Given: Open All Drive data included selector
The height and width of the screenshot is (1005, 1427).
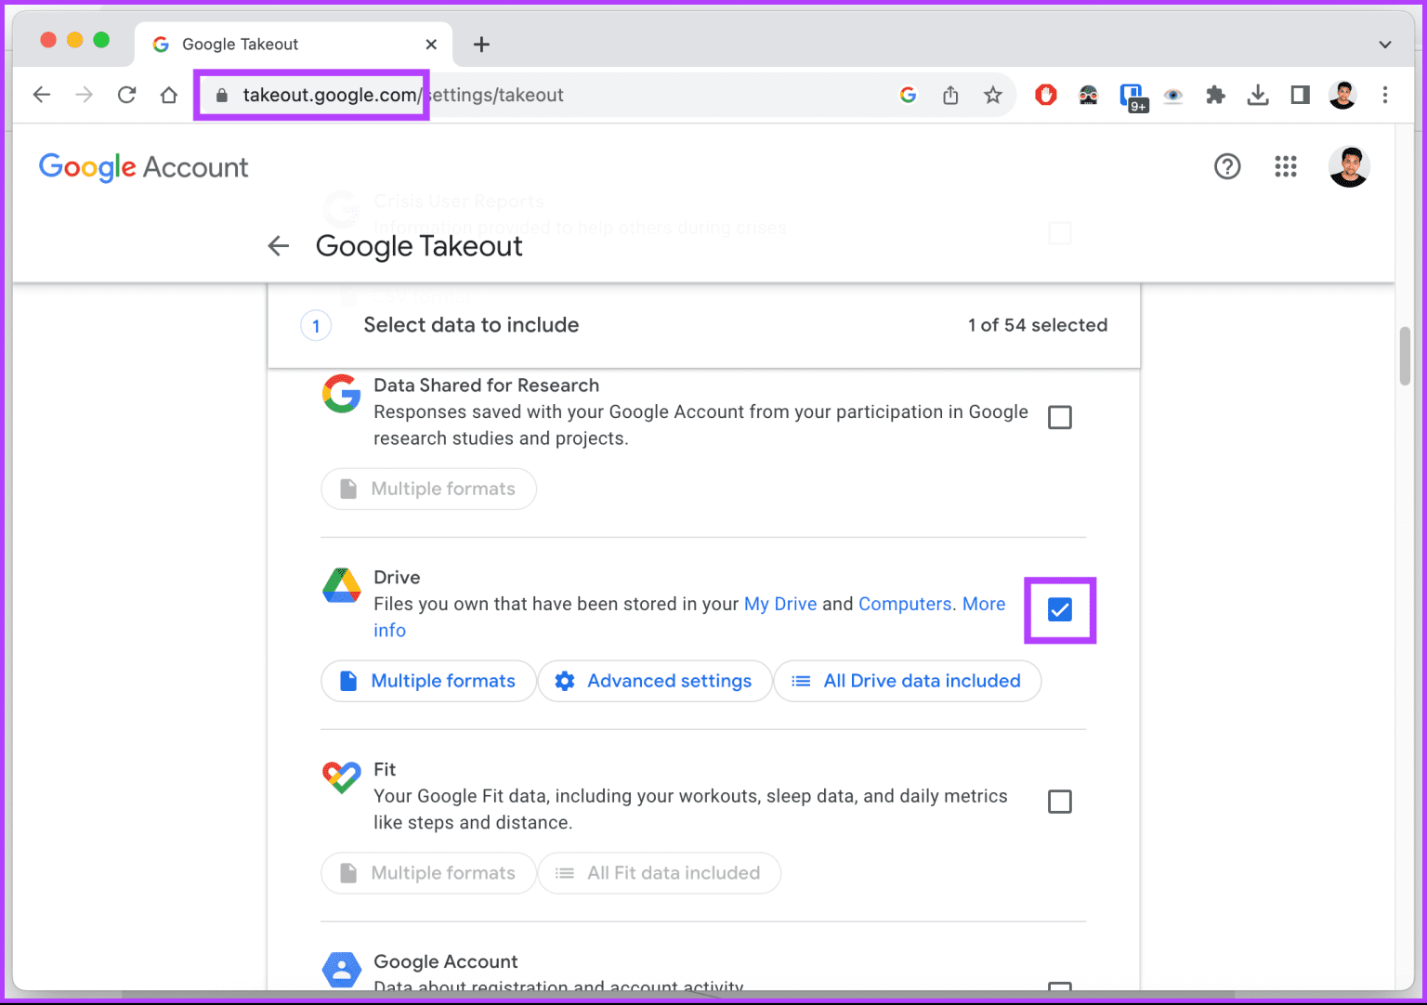Looking at the screenshot, I should point(907,681).
